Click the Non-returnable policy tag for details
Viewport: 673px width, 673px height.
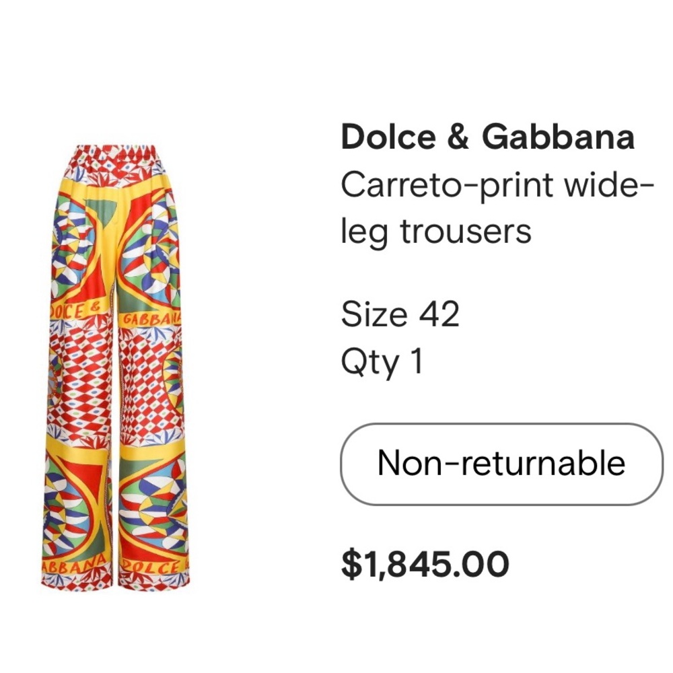[x=501, y=462]
